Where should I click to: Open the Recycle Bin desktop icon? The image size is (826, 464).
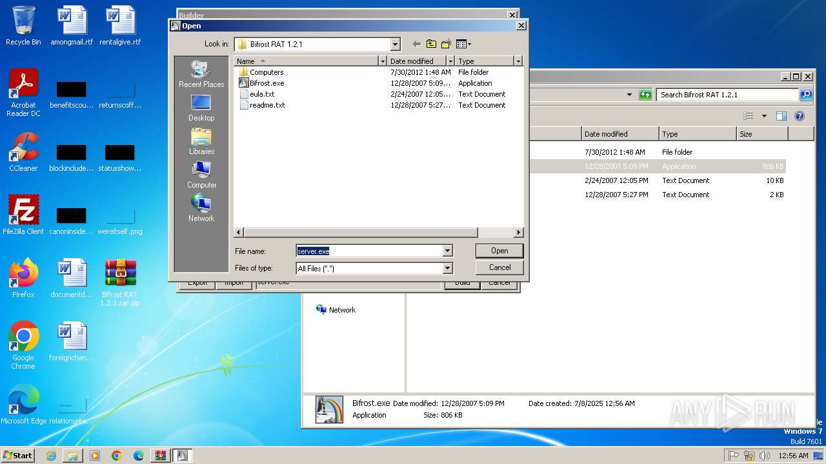point(23,26)
